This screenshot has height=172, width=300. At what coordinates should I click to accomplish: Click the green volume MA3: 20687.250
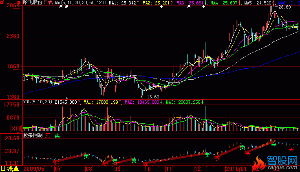183,102
